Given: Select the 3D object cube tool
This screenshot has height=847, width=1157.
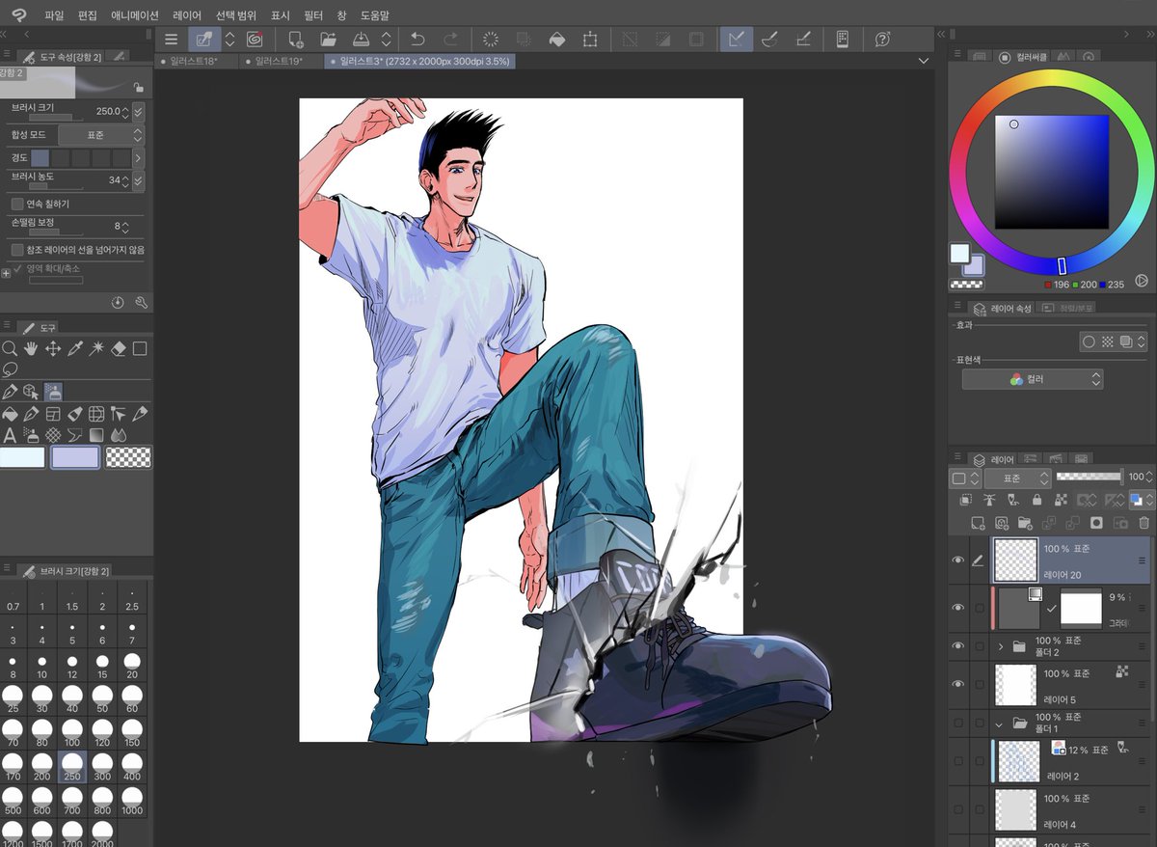Looking at the screenshot, I should tap(31, 392).
